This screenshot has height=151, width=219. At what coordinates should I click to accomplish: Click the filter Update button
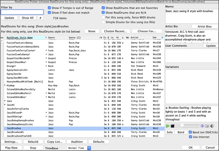(x=9, y=18)
